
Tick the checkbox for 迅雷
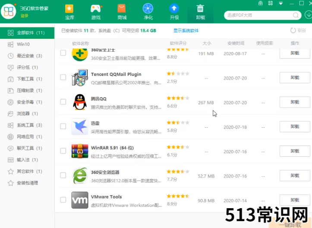click(x=63, y=126)
